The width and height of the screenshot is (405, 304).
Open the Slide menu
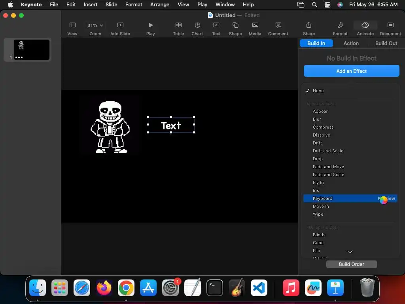tap(111, 5)
